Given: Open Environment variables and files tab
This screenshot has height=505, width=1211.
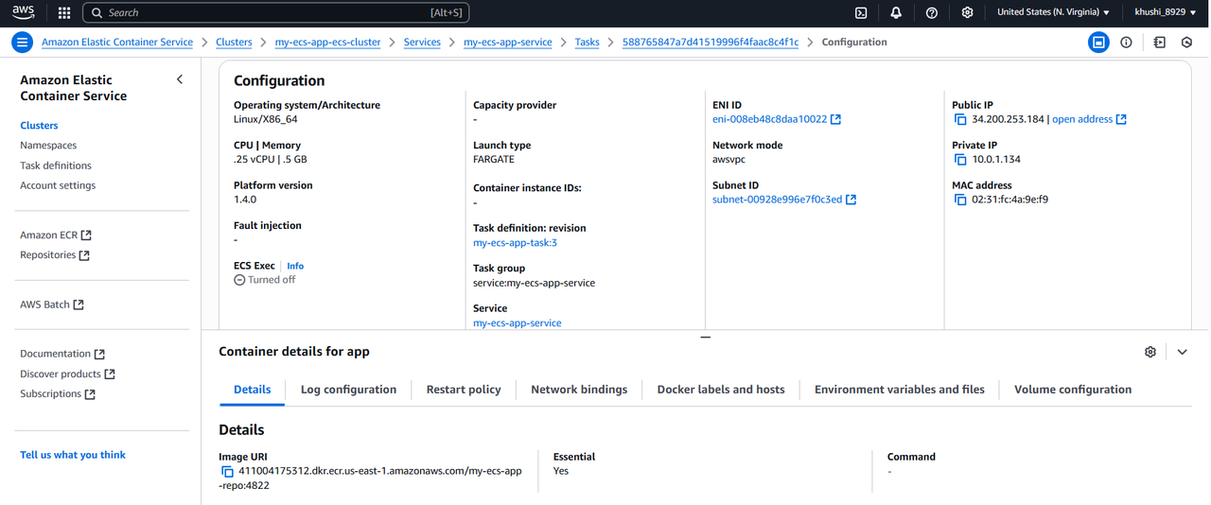Looking at the screenshot, I should click(x=900, y=390).
